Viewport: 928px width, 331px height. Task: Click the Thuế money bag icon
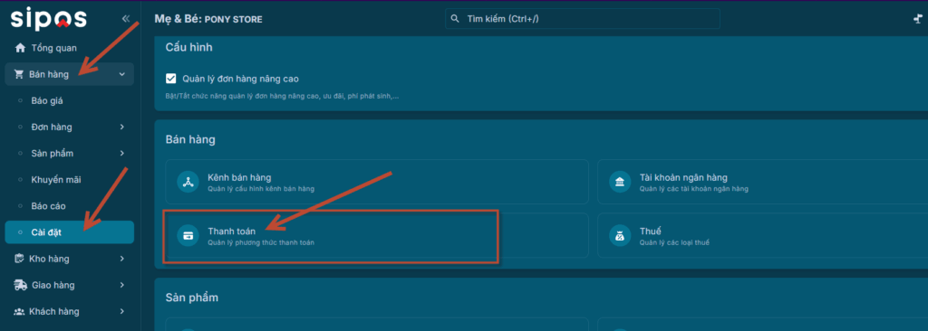coord(620,236)
